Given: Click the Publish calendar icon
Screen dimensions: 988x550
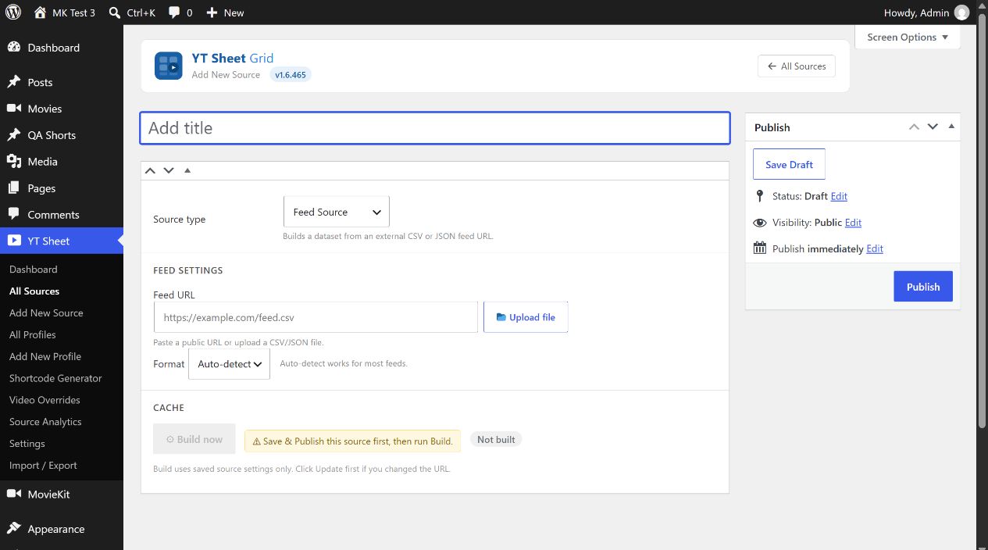Looking at the screenshot, I should click(760, 248).
